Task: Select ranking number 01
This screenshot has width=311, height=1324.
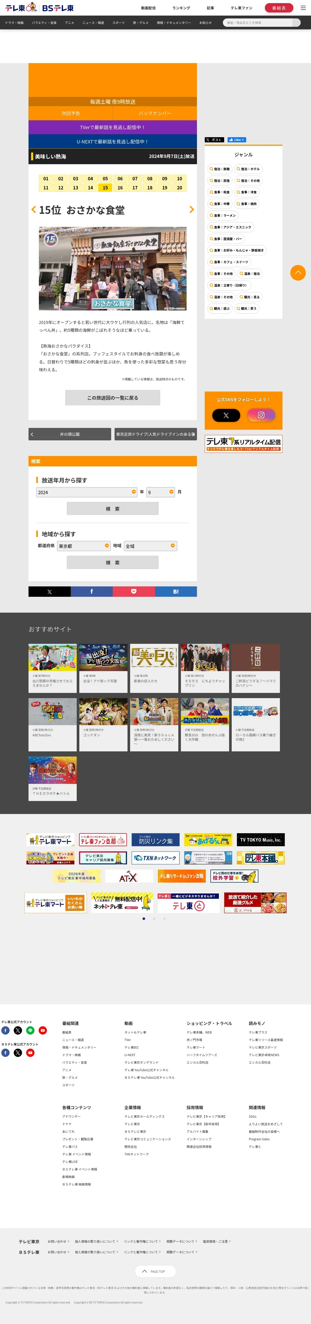Action: (46, 179)
